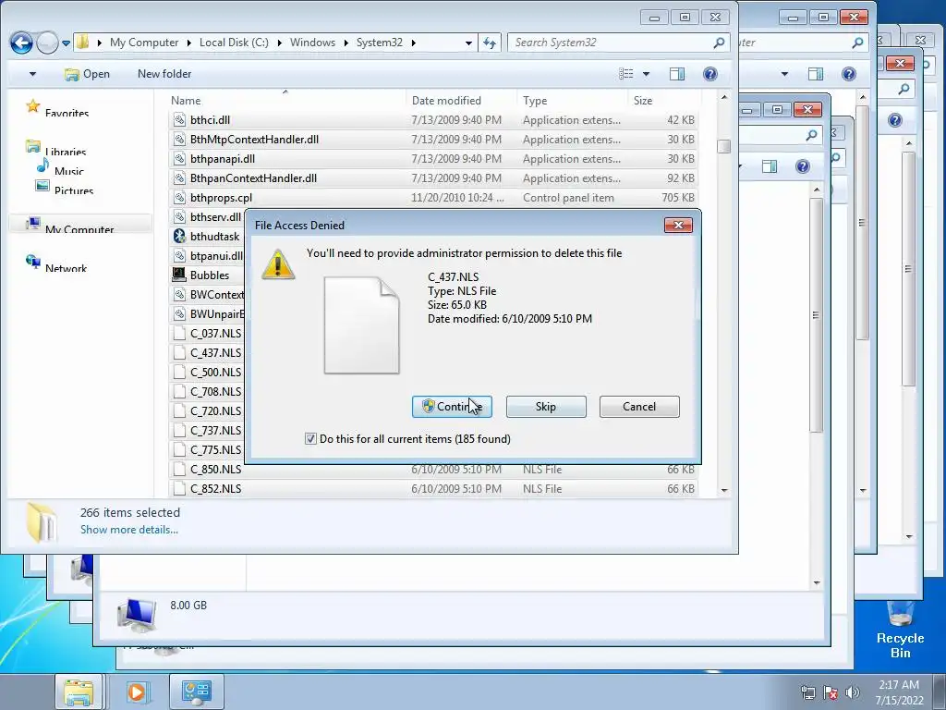
Task: Click New folder in the toolbar
Action: click(164, 74)
